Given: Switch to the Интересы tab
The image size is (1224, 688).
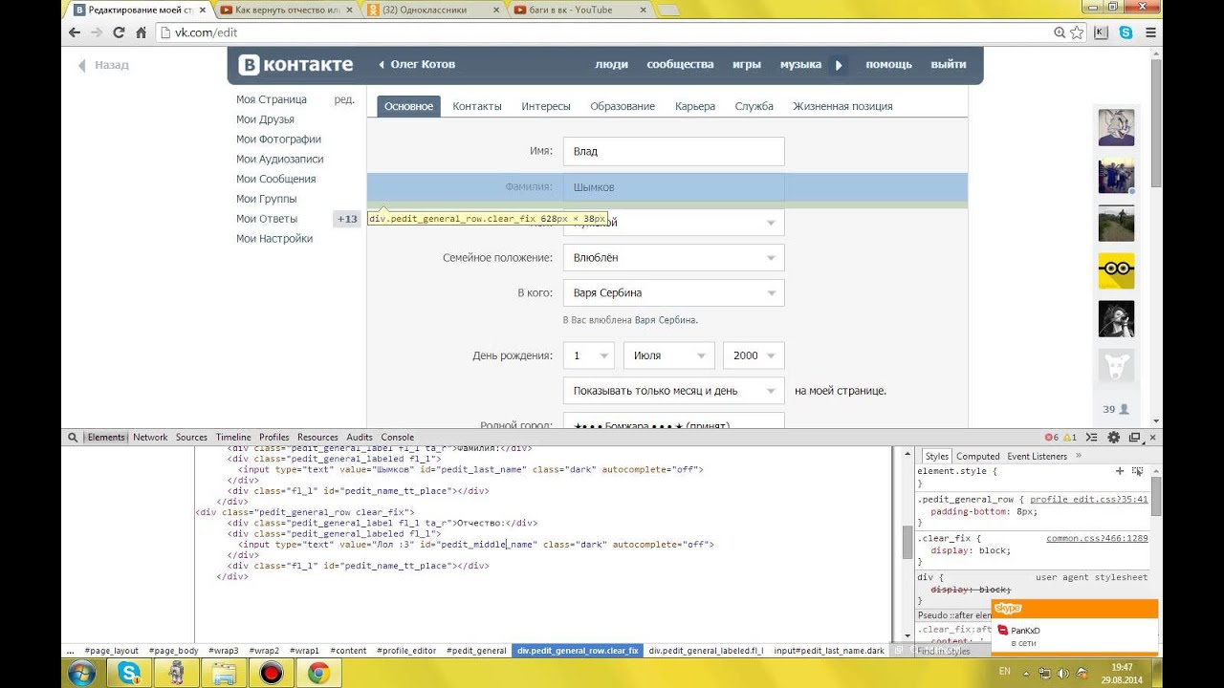Looking at the screenshot, I should [x=546, y=106].
